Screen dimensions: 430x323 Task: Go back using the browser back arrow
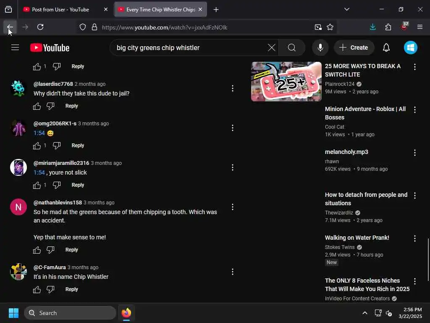tap(10, 27)
